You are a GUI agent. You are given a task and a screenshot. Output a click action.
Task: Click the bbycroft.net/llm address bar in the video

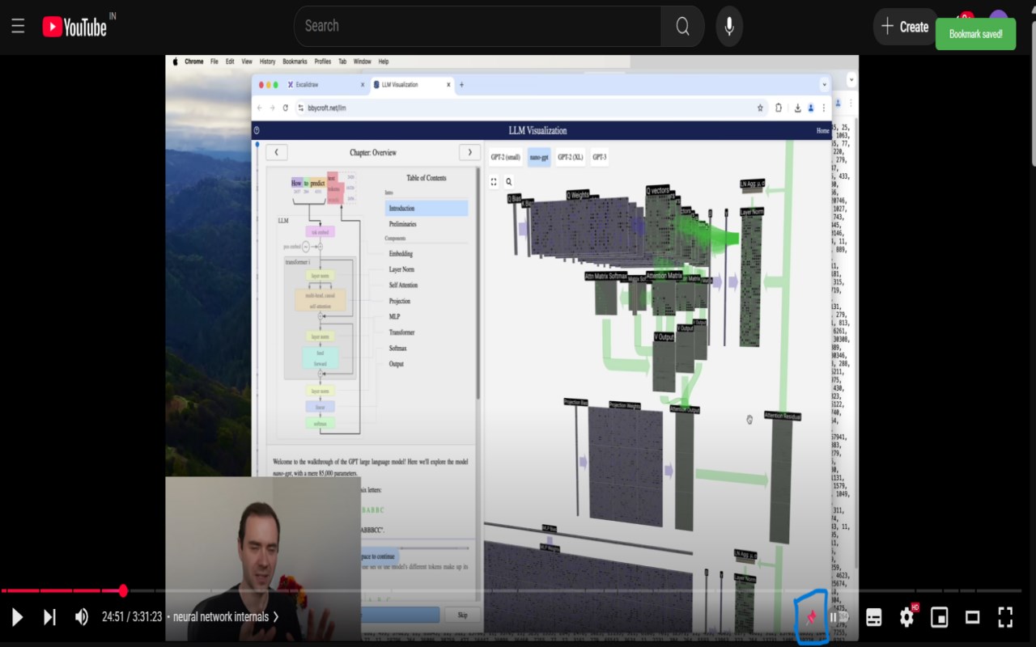point(530,108)
